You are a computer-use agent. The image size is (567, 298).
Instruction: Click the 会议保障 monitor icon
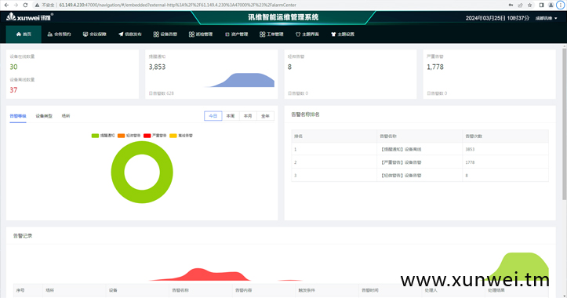click(85, 35)
